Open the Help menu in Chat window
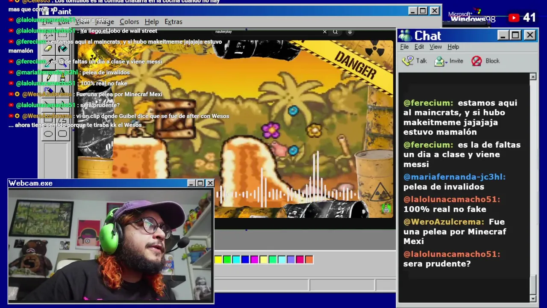 453,47
